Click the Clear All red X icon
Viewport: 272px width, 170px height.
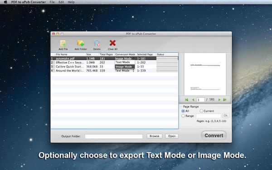[x=112, y=43]
